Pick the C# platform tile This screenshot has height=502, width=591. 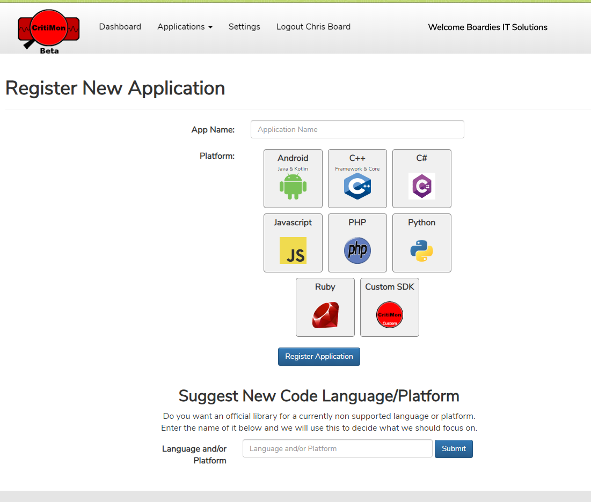click(x=422, y=179)
